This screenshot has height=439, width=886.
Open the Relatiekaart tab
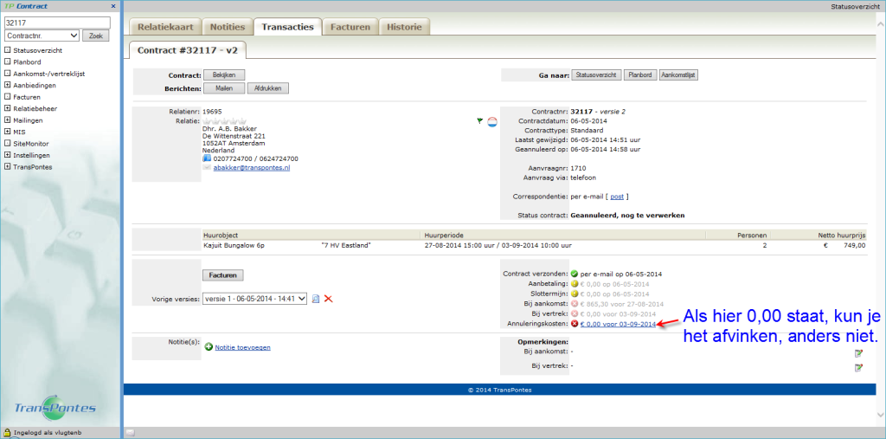[x=164, y=27]
